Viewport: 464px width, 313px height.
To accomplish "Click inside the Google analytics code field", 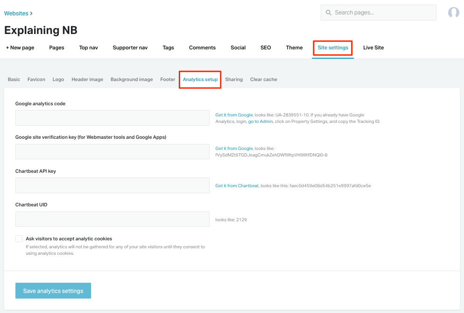I will click(112, 117).
